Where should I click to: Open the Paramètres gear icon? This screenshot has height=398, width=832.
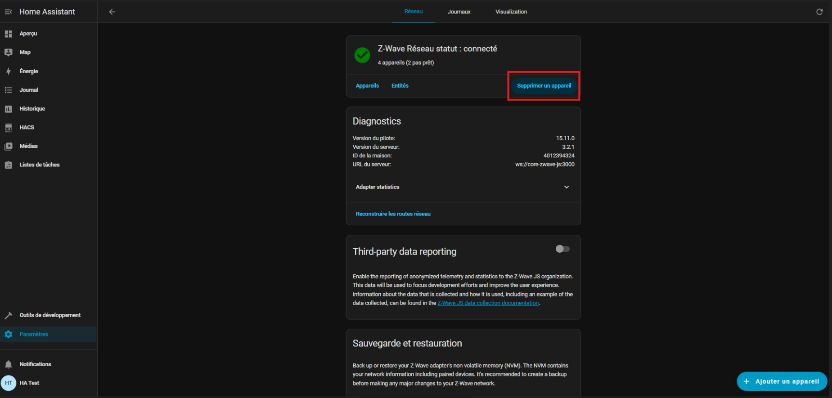tap(8, 334)
